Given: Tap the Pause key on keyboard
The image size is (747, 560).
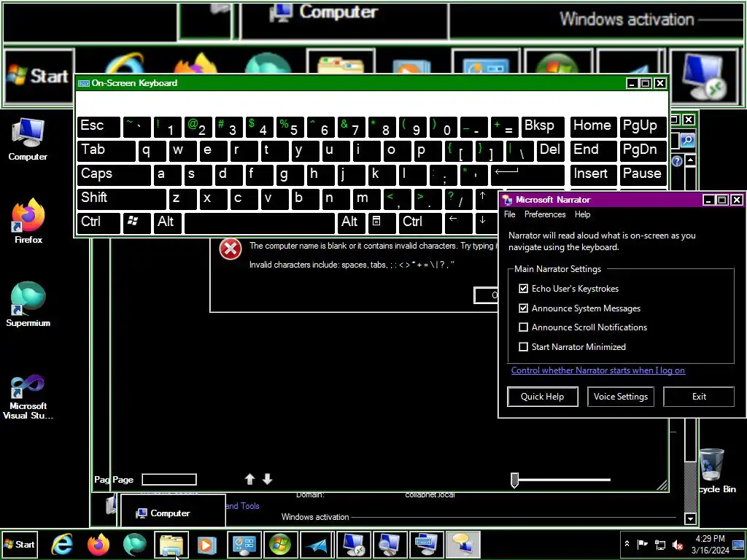Looking at the screenshot, I should (643, 175).
